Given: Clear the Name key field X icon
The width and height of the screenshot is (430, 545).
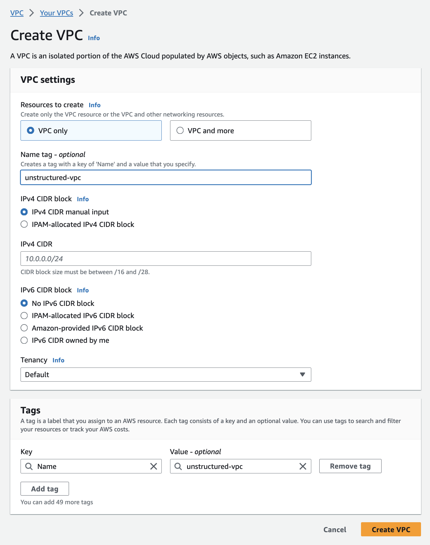Looking at the screenshot, I should click(x=154, y=466).
